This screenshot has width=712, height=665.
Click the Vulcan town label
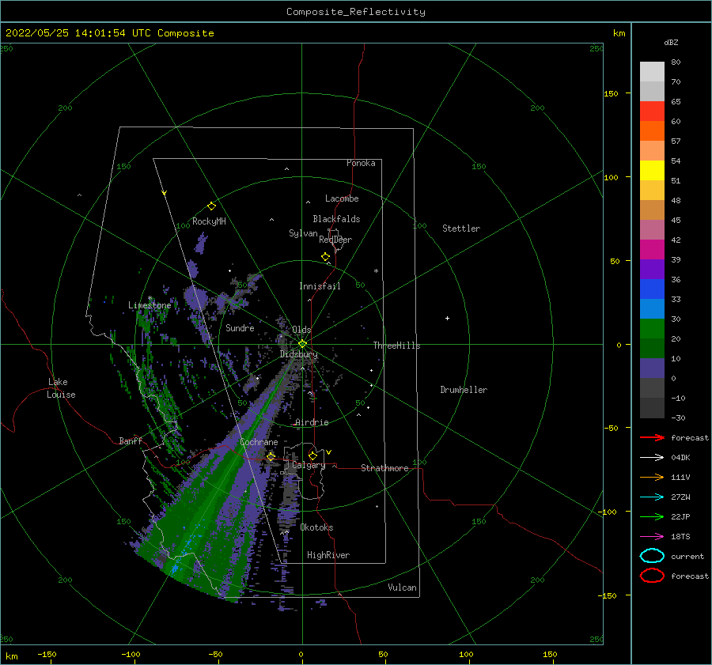point(402,588)
